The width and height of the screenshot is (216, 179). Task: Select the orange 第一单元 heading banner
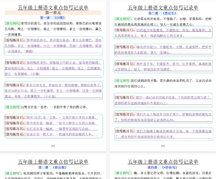53,13
